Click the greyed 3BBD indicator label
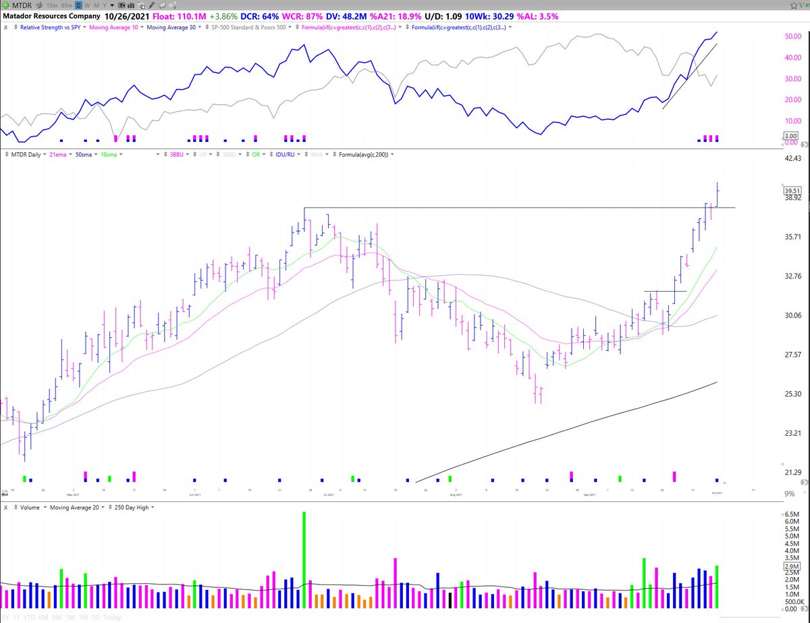 click(x=229, y=155)
